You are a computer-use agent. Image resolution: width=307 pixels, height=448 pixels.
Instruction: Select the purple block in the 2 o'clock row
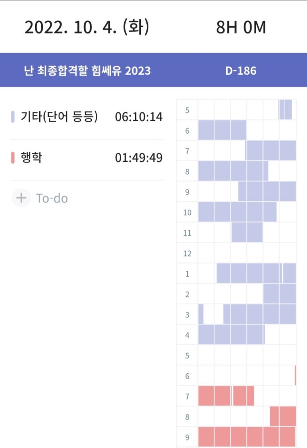pyautogui.click(x=279, y=294)
